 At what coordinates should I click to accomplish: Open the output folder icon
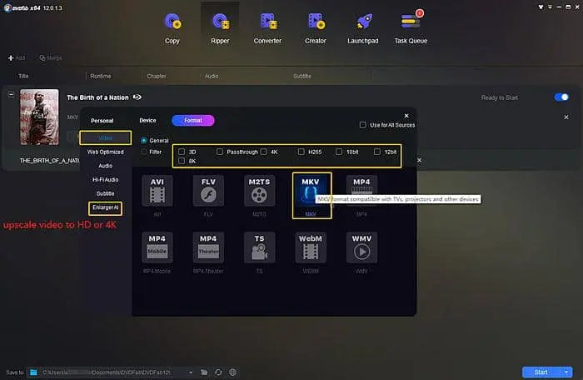tap(204, 372)
